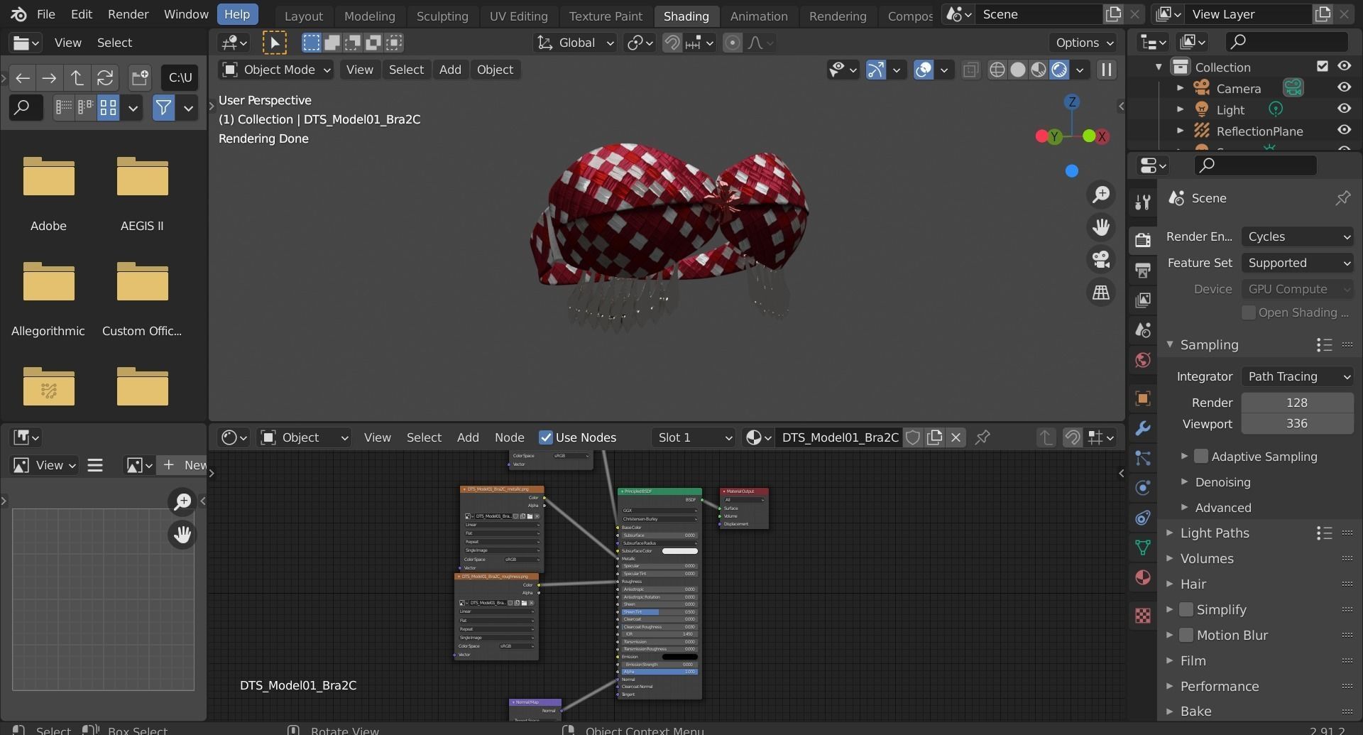Viewport: 1363px width, 735px height.
Task: Toggle camera view gizmo in viewport
Action: [1101, 260]
